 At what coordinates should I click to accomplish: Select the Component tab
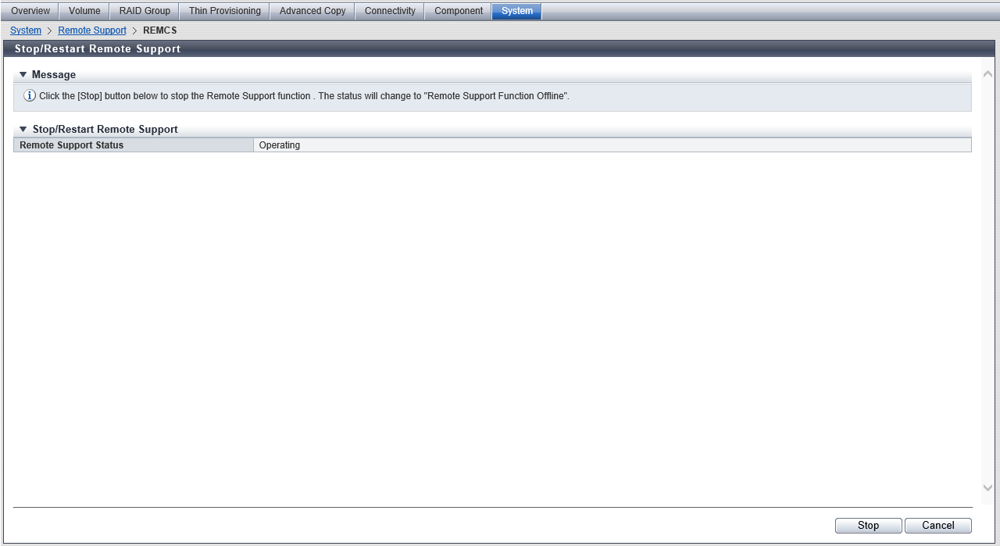tap(459, 11)
